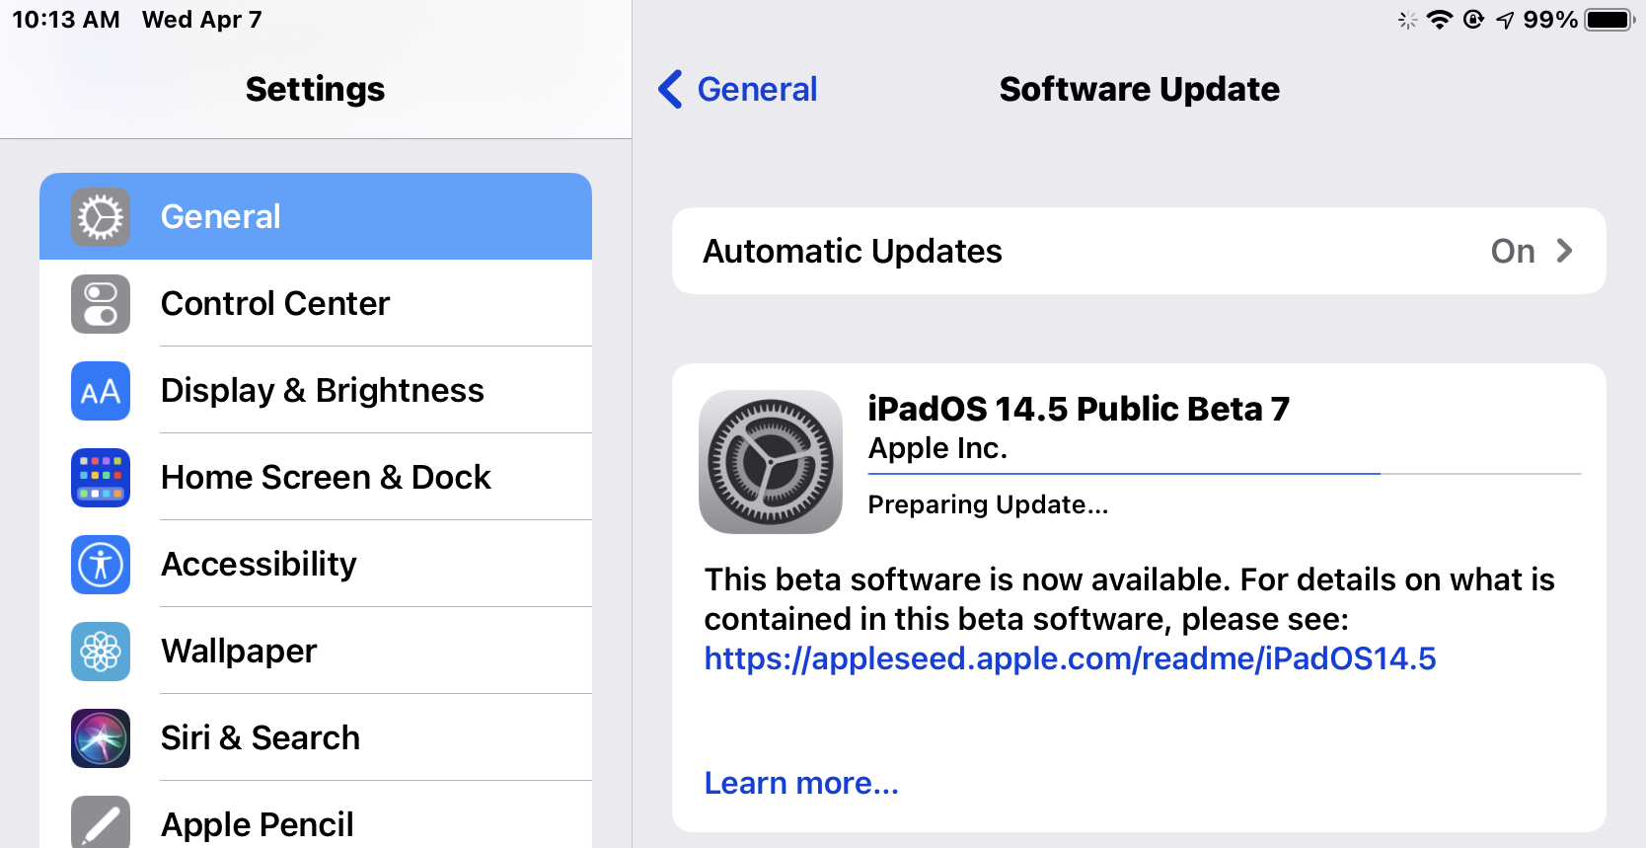This screenshot has width=1646, height=848.
Task: Tap the Accessibility figure icon
Action: tap(101, 565)
